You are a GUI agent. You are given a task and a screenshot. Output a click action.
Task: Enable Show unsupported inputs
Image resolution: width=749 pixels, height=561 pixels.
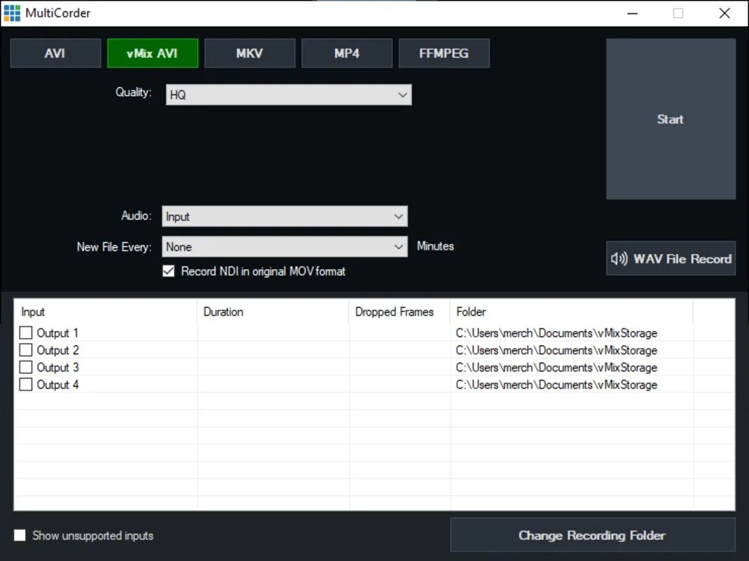pyautogui.click(x=20, y=535)
